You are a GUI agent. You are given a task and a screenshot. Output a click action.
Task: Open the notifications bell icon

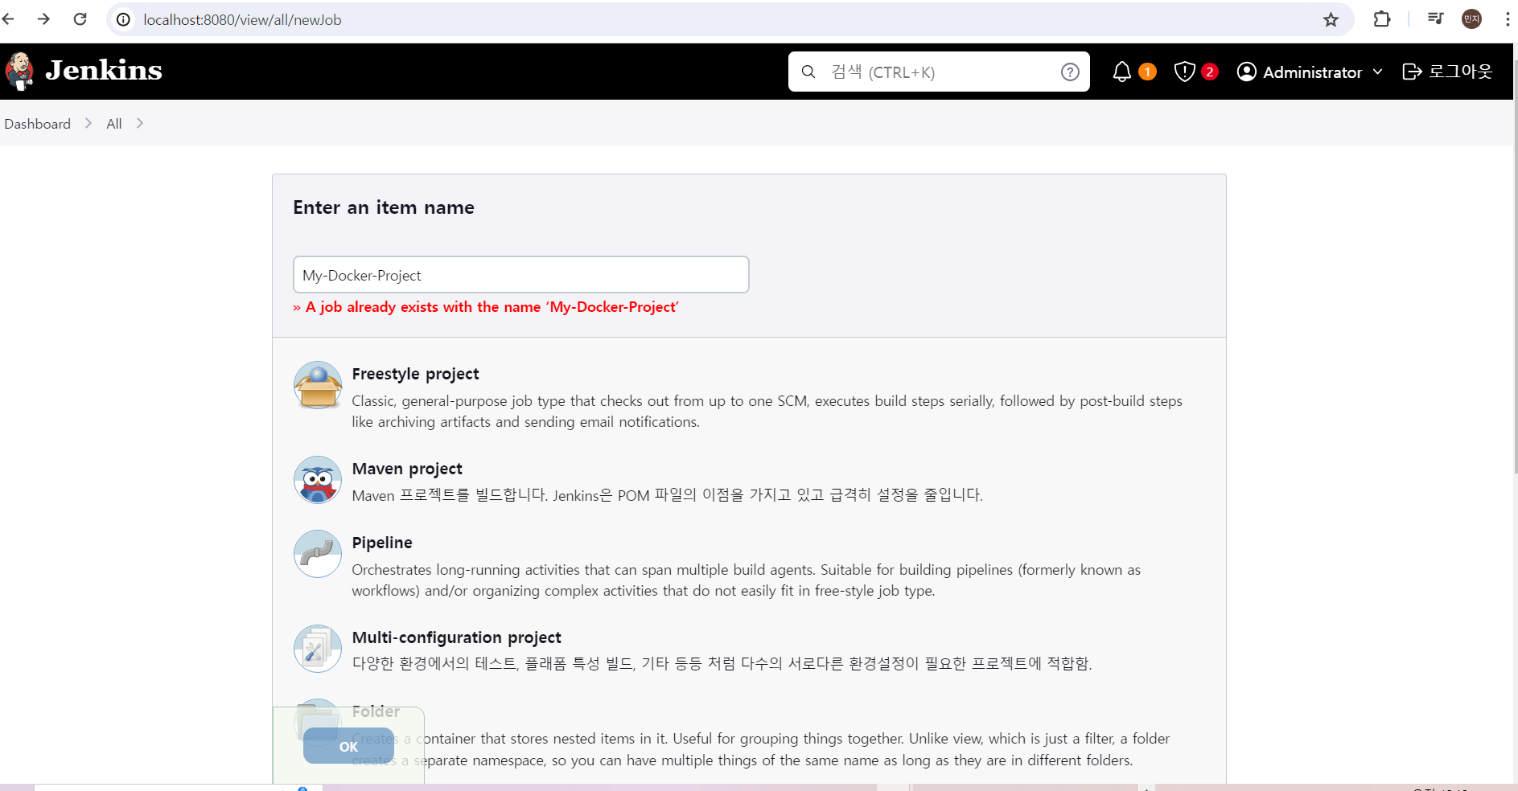[x=1121, y=72]
